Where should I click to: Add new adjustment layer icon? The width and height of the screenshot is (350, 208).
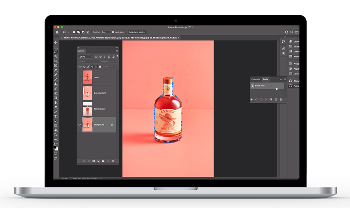pos(99,161)
